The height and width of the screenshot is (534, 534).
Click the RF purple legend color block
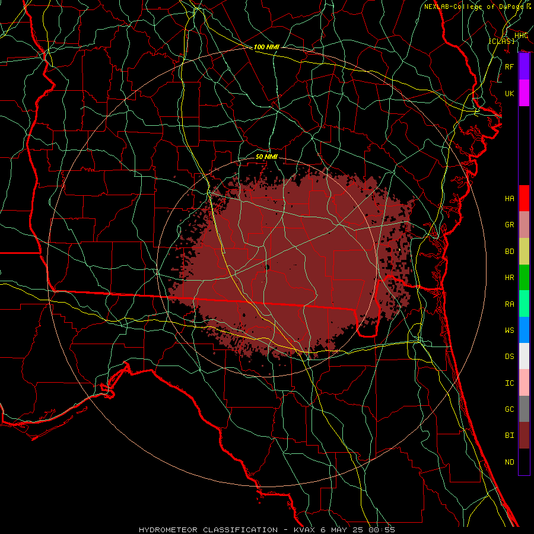tap(524, 66)
